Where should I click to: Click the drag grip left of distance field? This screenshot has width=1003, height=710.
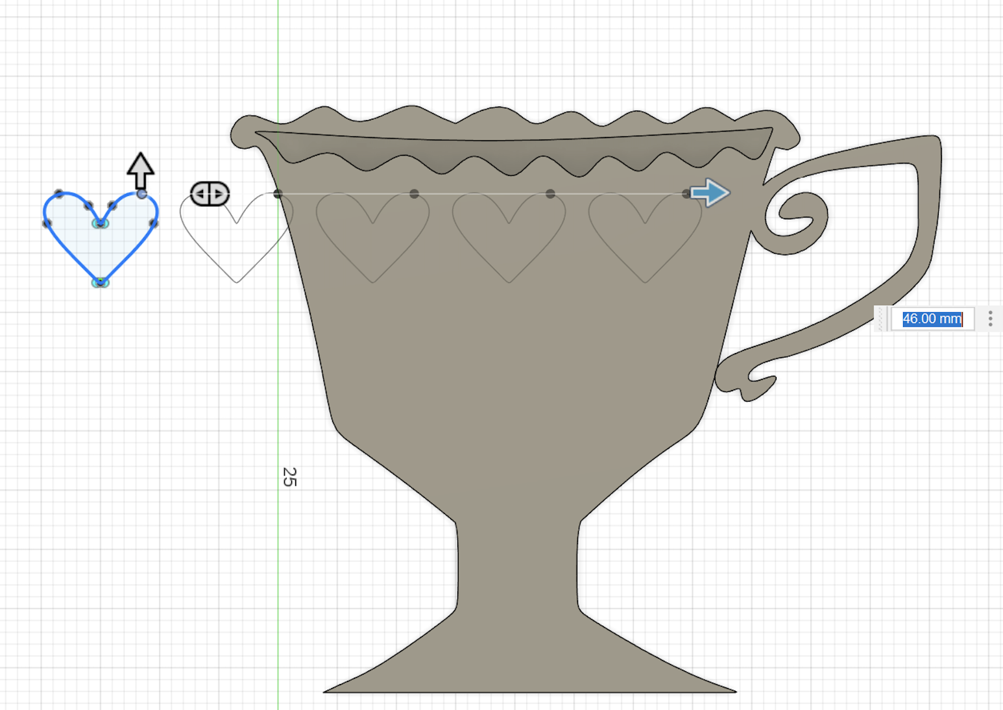[x=880, y=319]
